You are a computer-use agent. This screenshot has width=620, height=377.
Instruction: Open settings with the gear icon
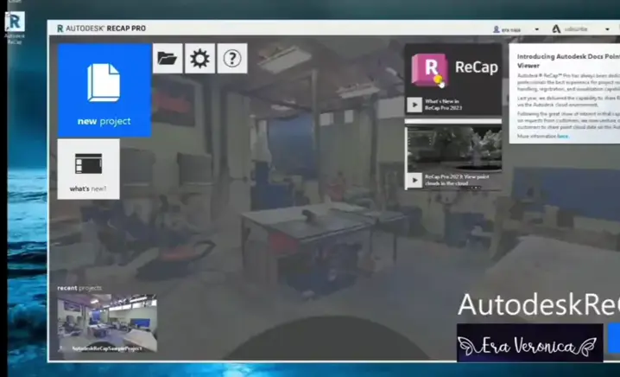199,59
